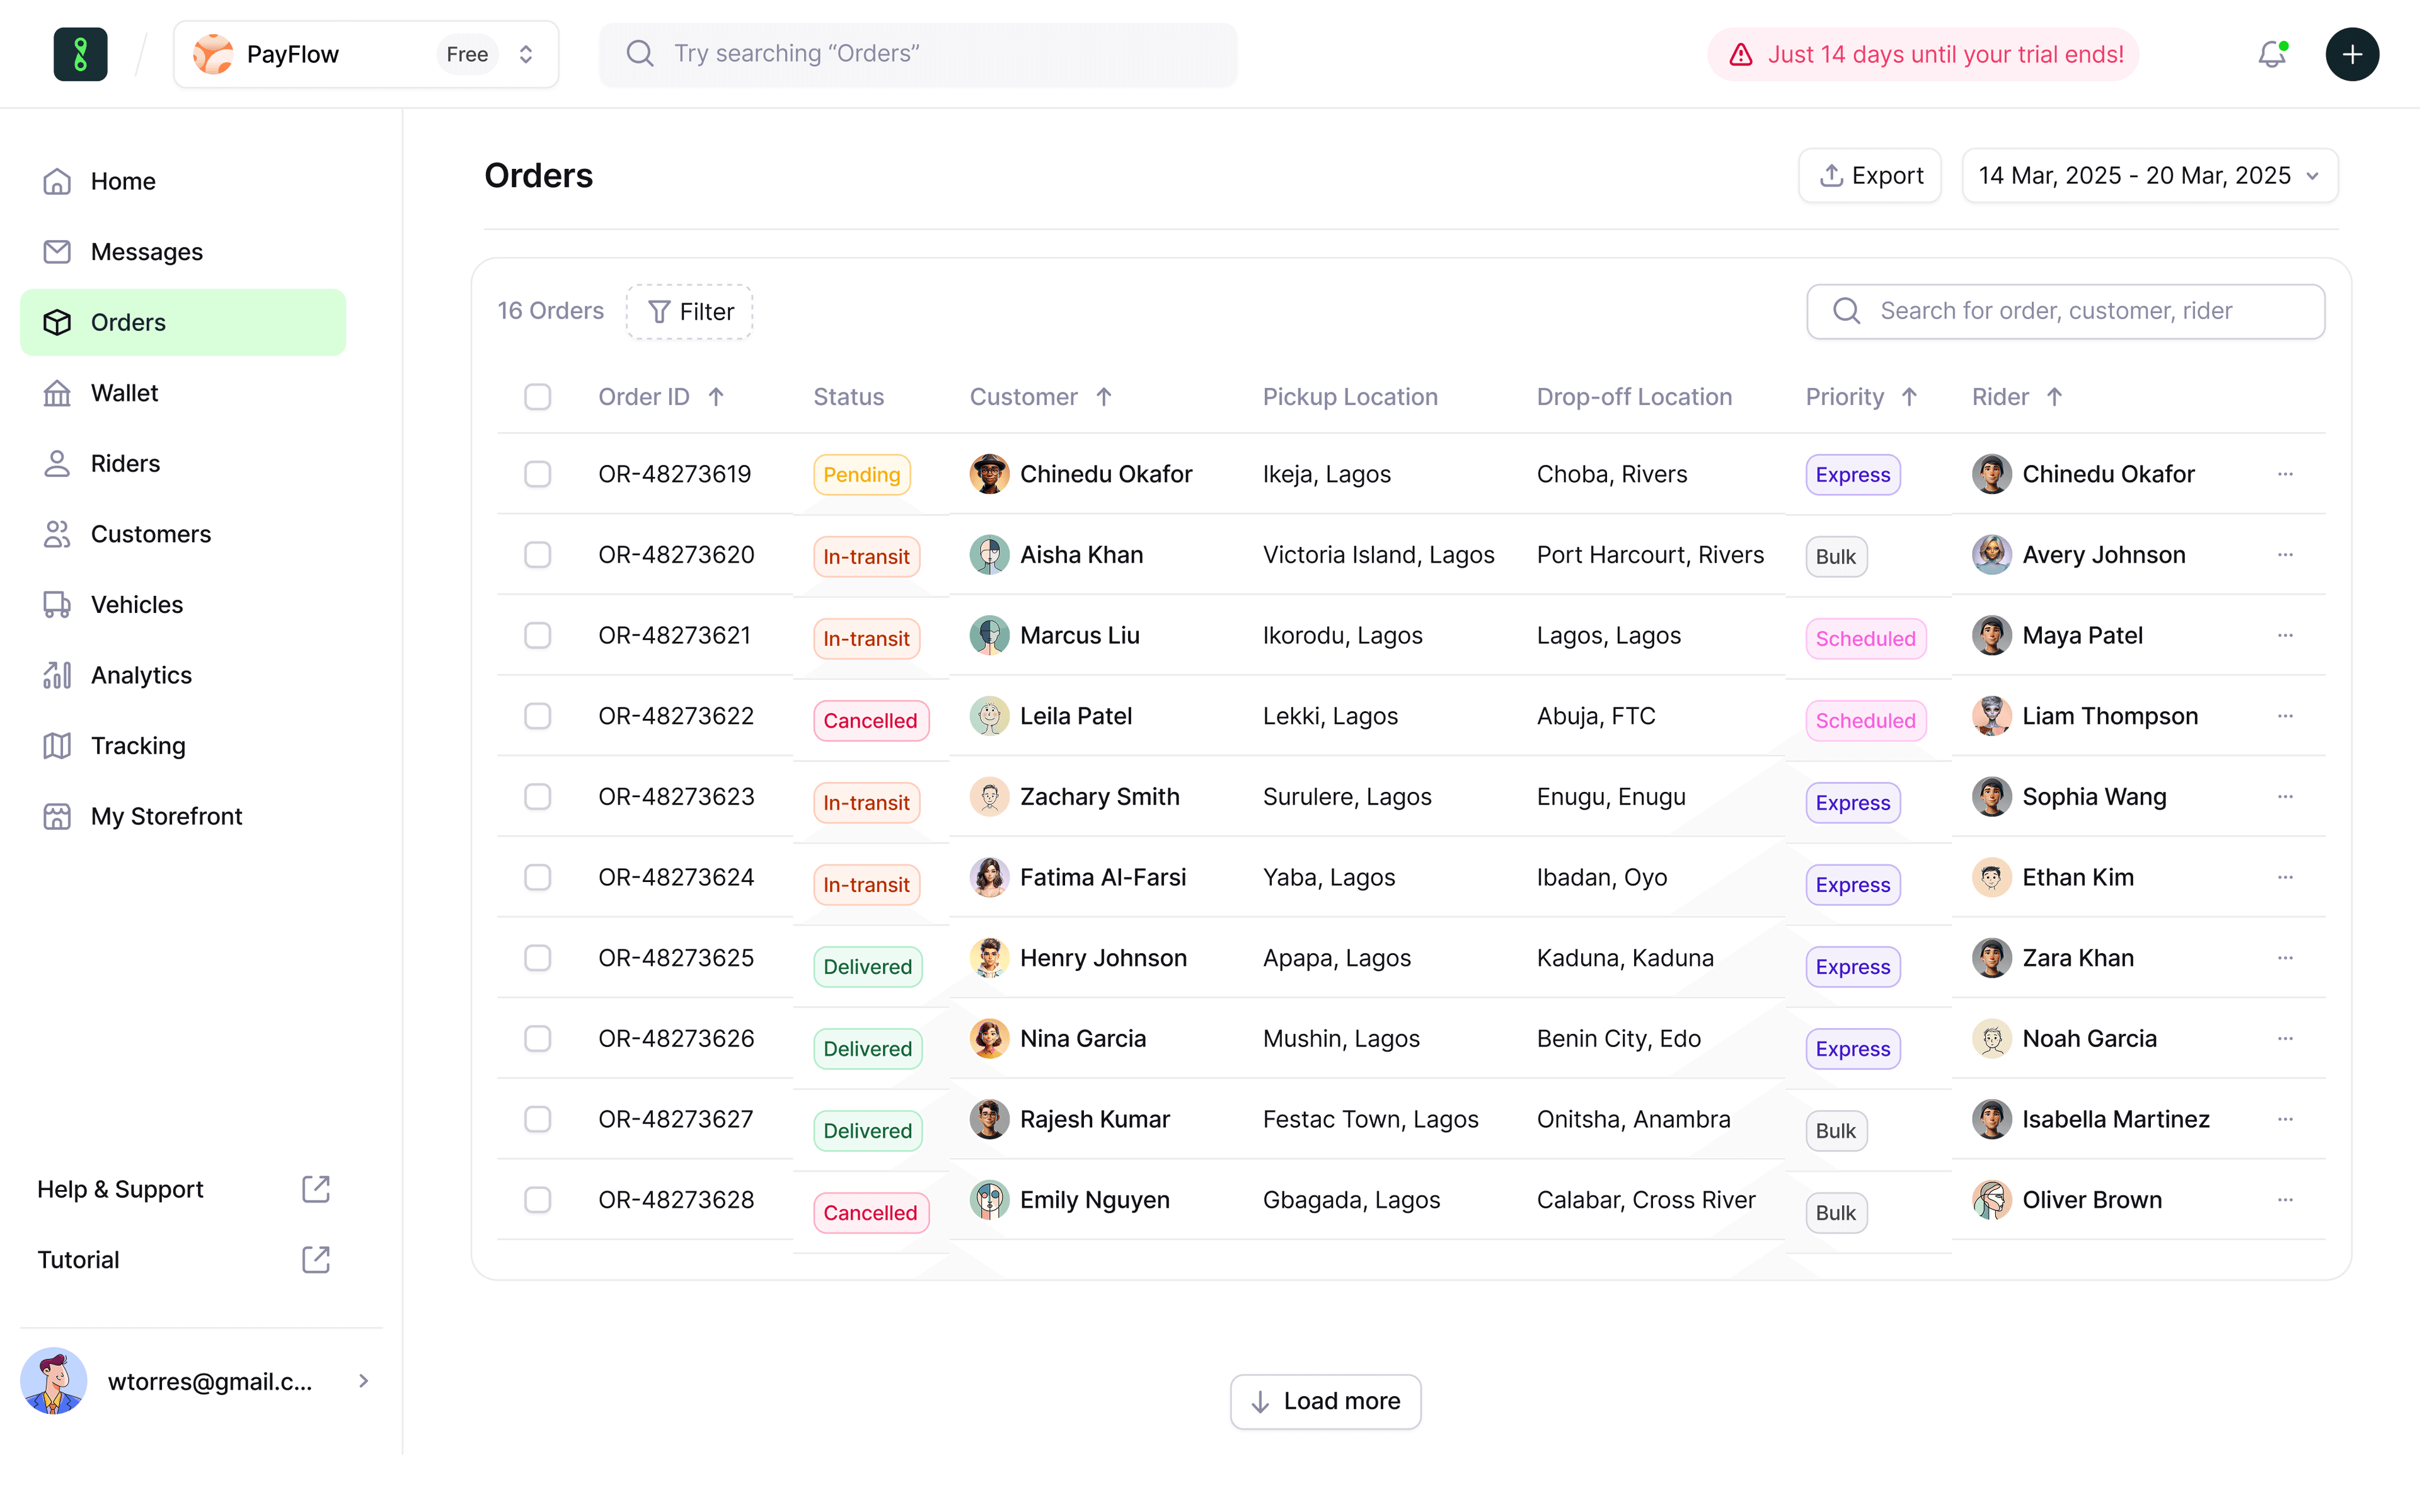2420x1512 pixels.
Task: Toggle the select-all orders checkbox
Action: tap(537, 397)
